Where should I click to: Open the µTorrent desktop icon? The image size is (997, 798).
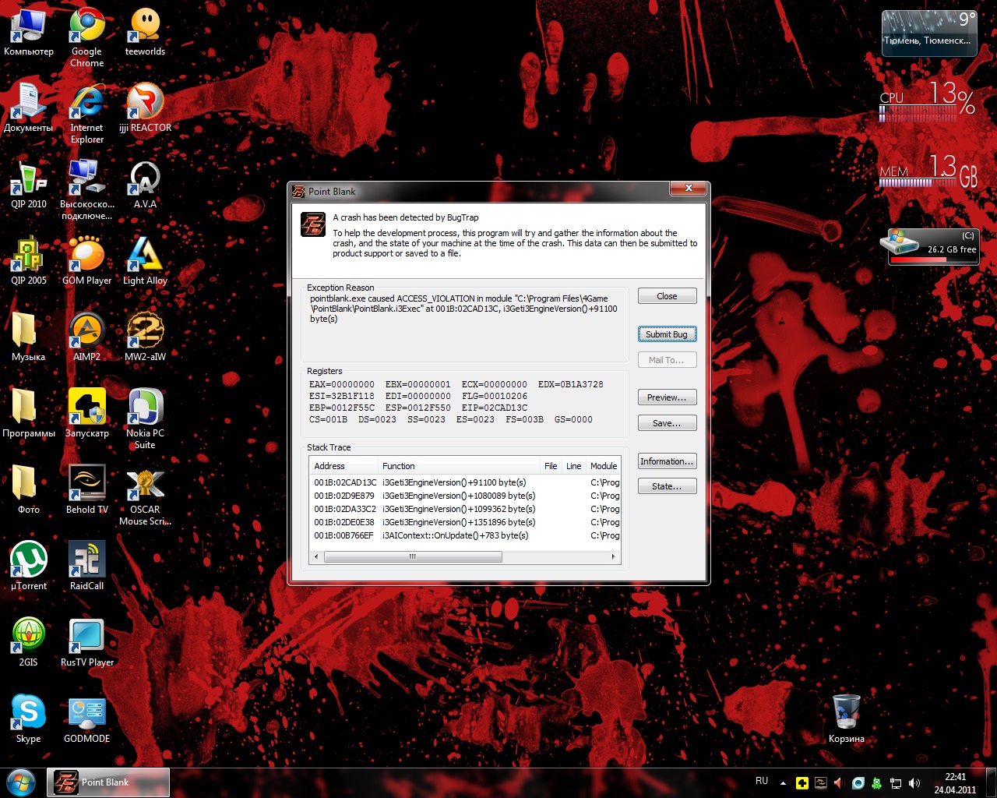click(29, 561)
